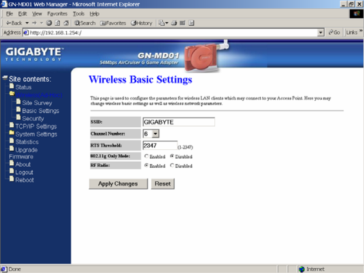Click the About document icon

(x=12, y=163)
